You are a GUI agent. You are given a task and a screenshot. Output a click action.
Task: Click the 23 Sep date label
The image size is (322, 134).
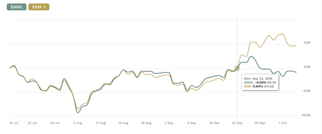(237, 123)
